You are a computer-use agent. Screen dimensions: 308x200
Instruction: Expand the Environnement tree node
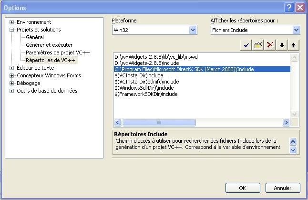[12, 22]
